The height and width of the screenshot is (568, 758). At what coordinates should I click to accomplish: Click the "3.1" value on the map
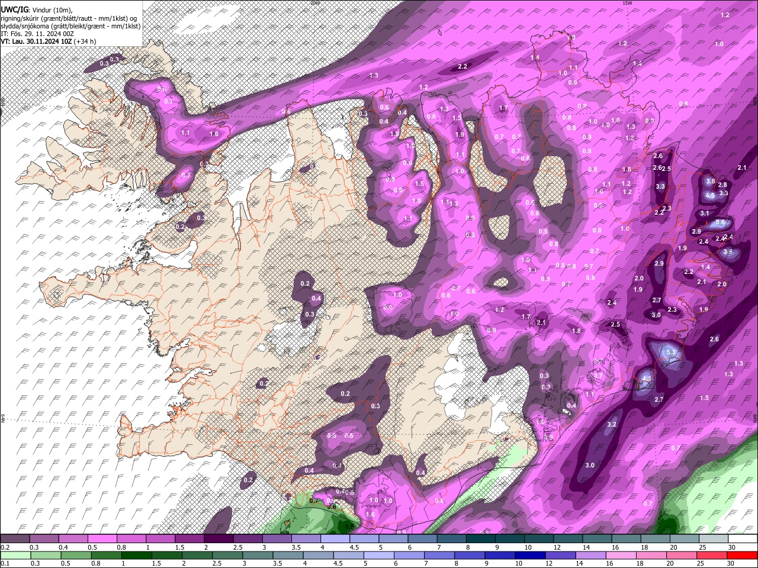[705, 213]
